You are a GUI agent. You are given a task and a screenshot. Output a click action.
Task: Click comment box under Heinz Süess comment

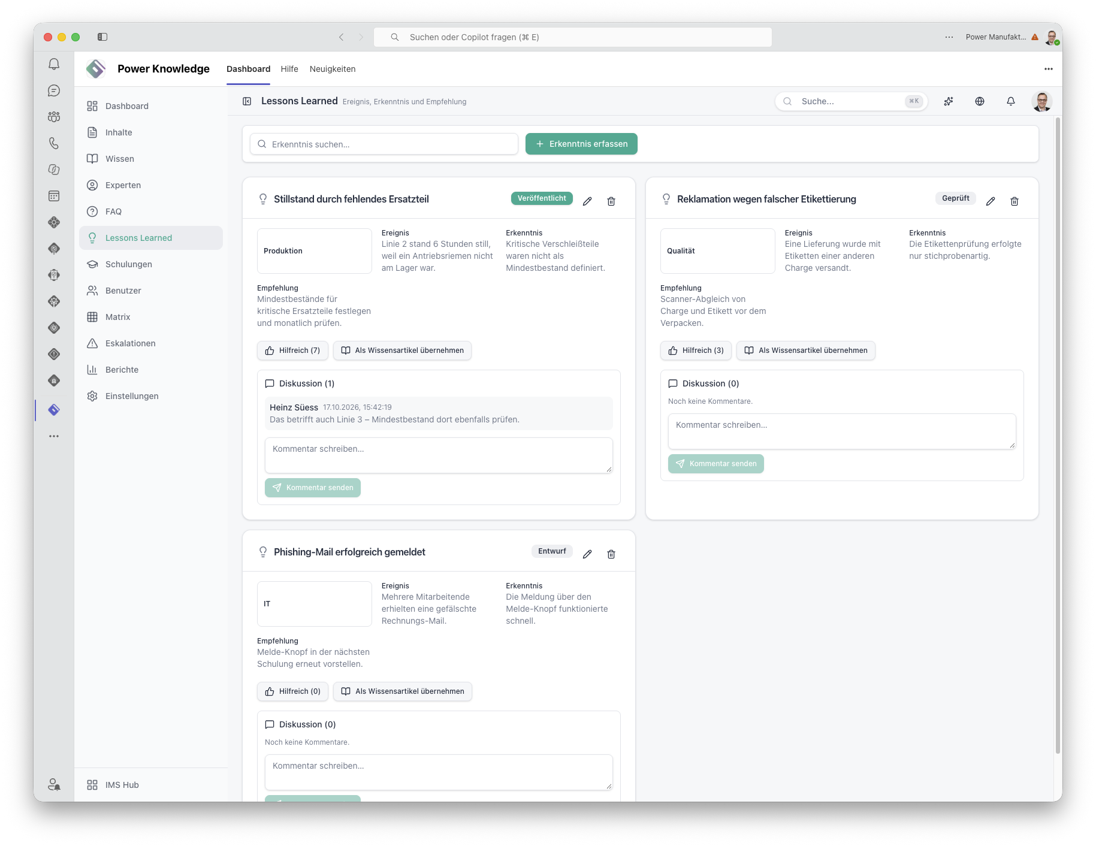[x=439, y=455]
